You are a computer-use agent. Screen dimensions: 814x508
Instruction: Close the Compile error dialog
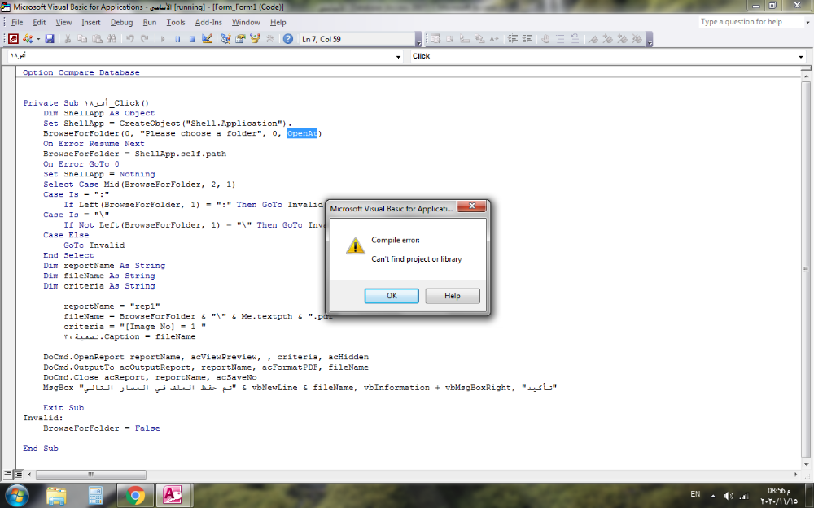tap(472, 206)
